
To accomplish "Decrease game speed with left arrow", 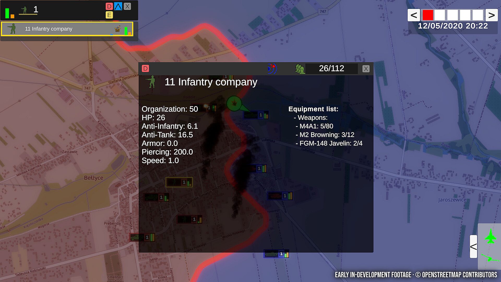I will click(414, 15).
